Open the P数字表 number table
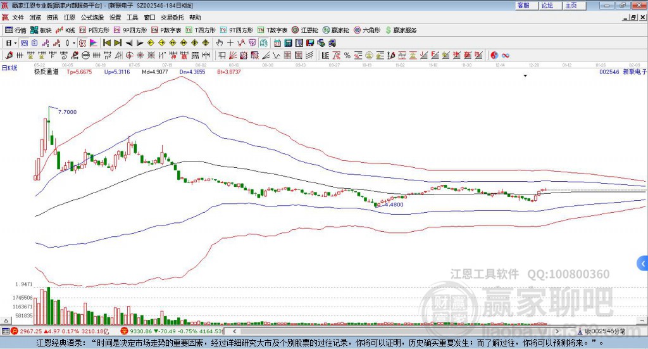 (166, 30)
